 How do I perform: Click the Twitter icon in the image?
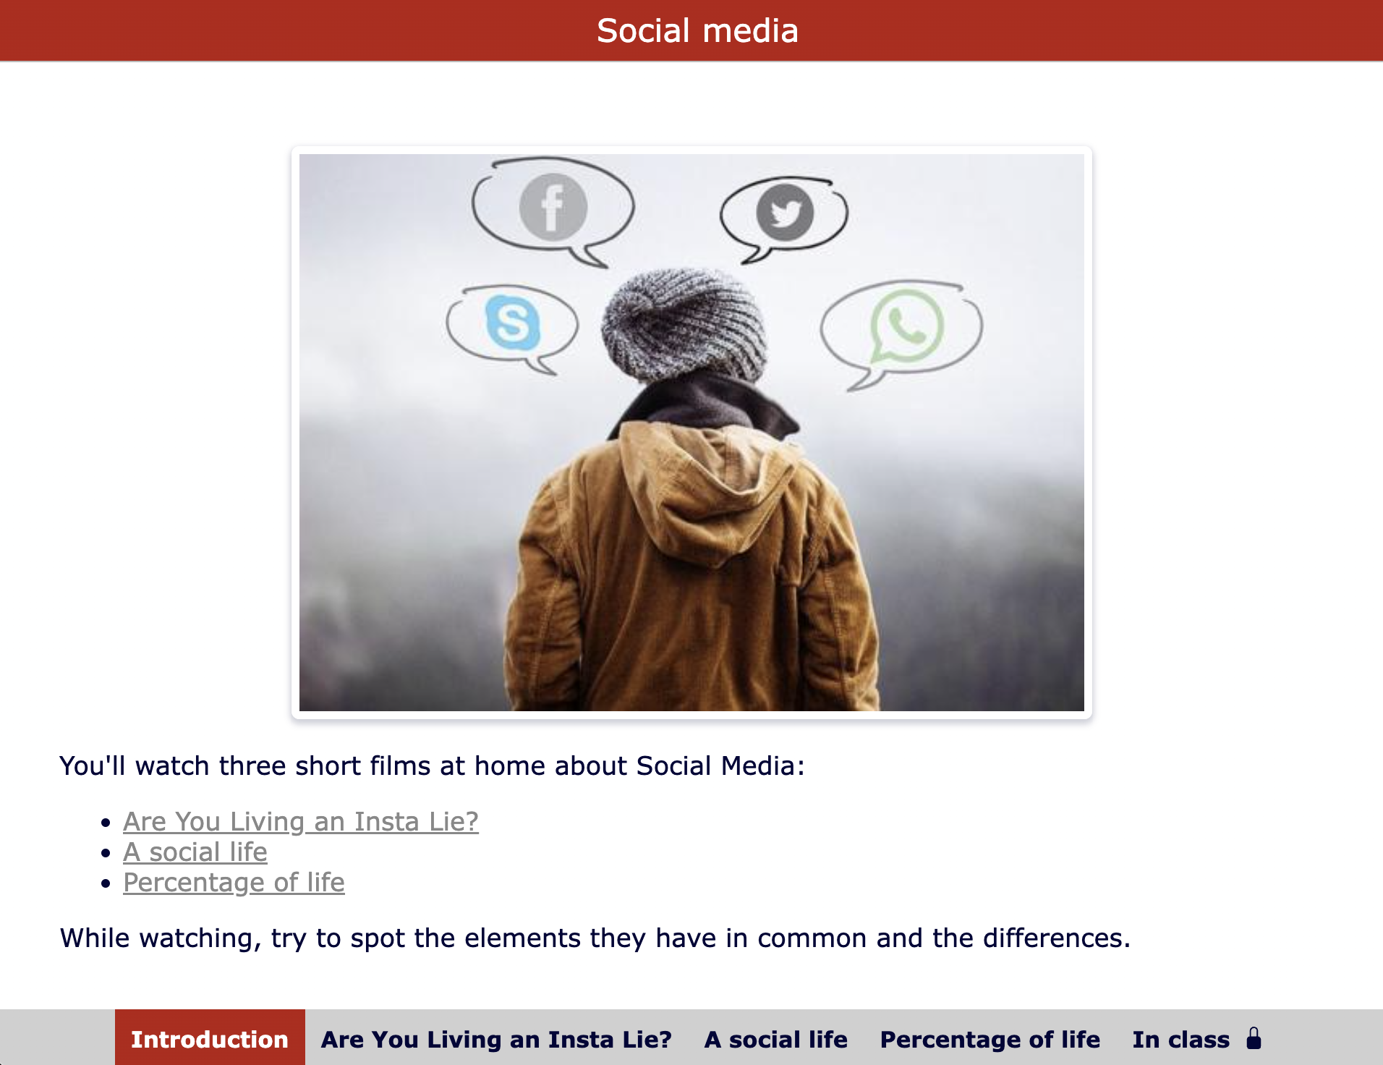(x=786, y=212)
